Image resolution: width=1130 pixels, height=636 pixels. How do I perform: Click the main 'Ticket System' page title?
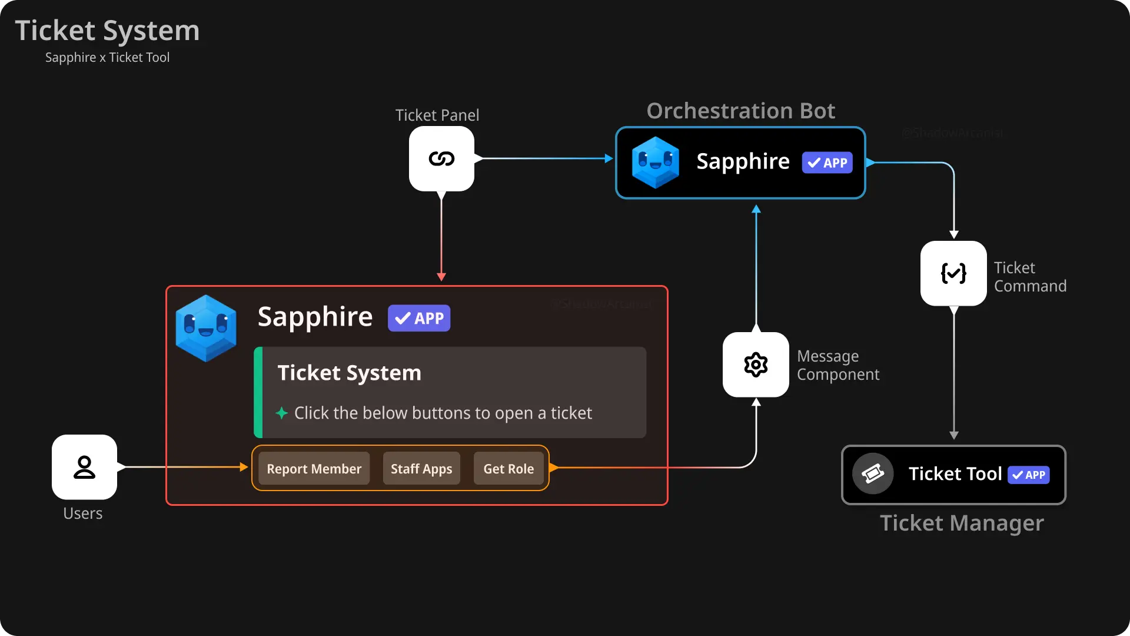tap(107, 31)
